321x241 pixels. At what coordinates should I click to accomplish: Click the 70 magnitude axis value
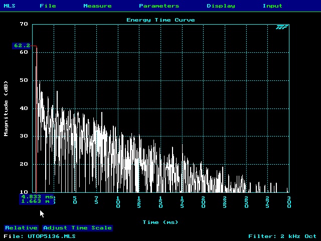tap(24, 24)
